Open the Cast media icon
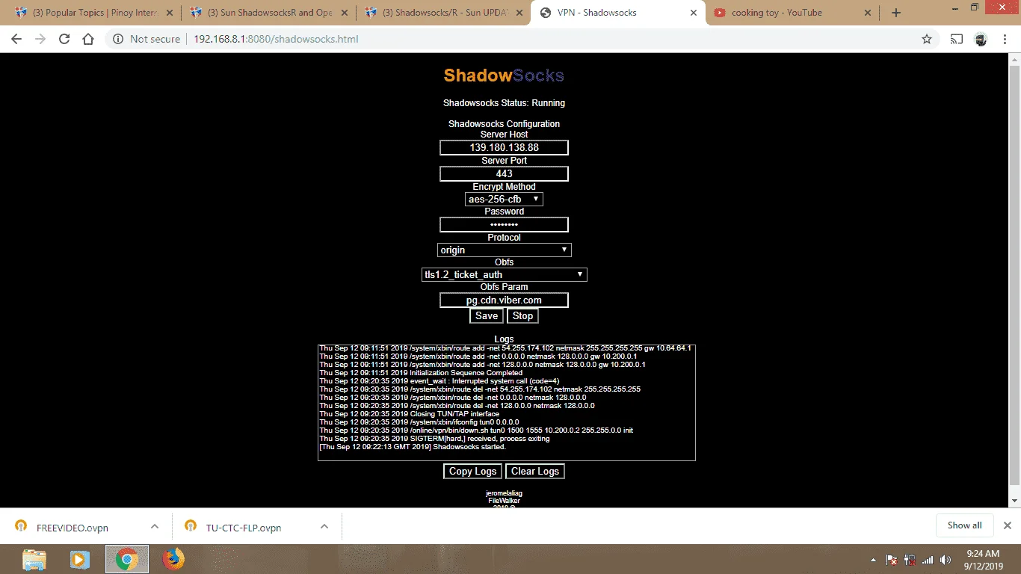Viewport: 1021px width, 574px height. click(957, 39)
